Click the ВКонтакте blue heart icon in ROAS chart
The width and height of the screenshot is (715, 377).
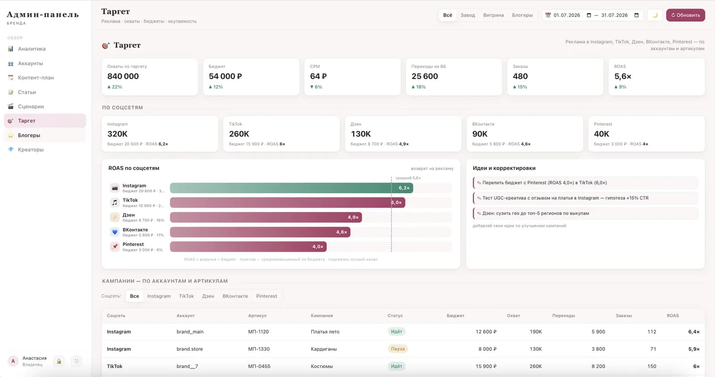[x=115, y=232]
